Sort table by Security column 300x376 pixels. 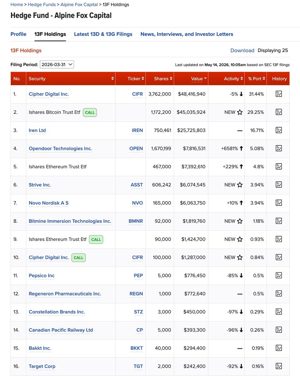[71, 79]
